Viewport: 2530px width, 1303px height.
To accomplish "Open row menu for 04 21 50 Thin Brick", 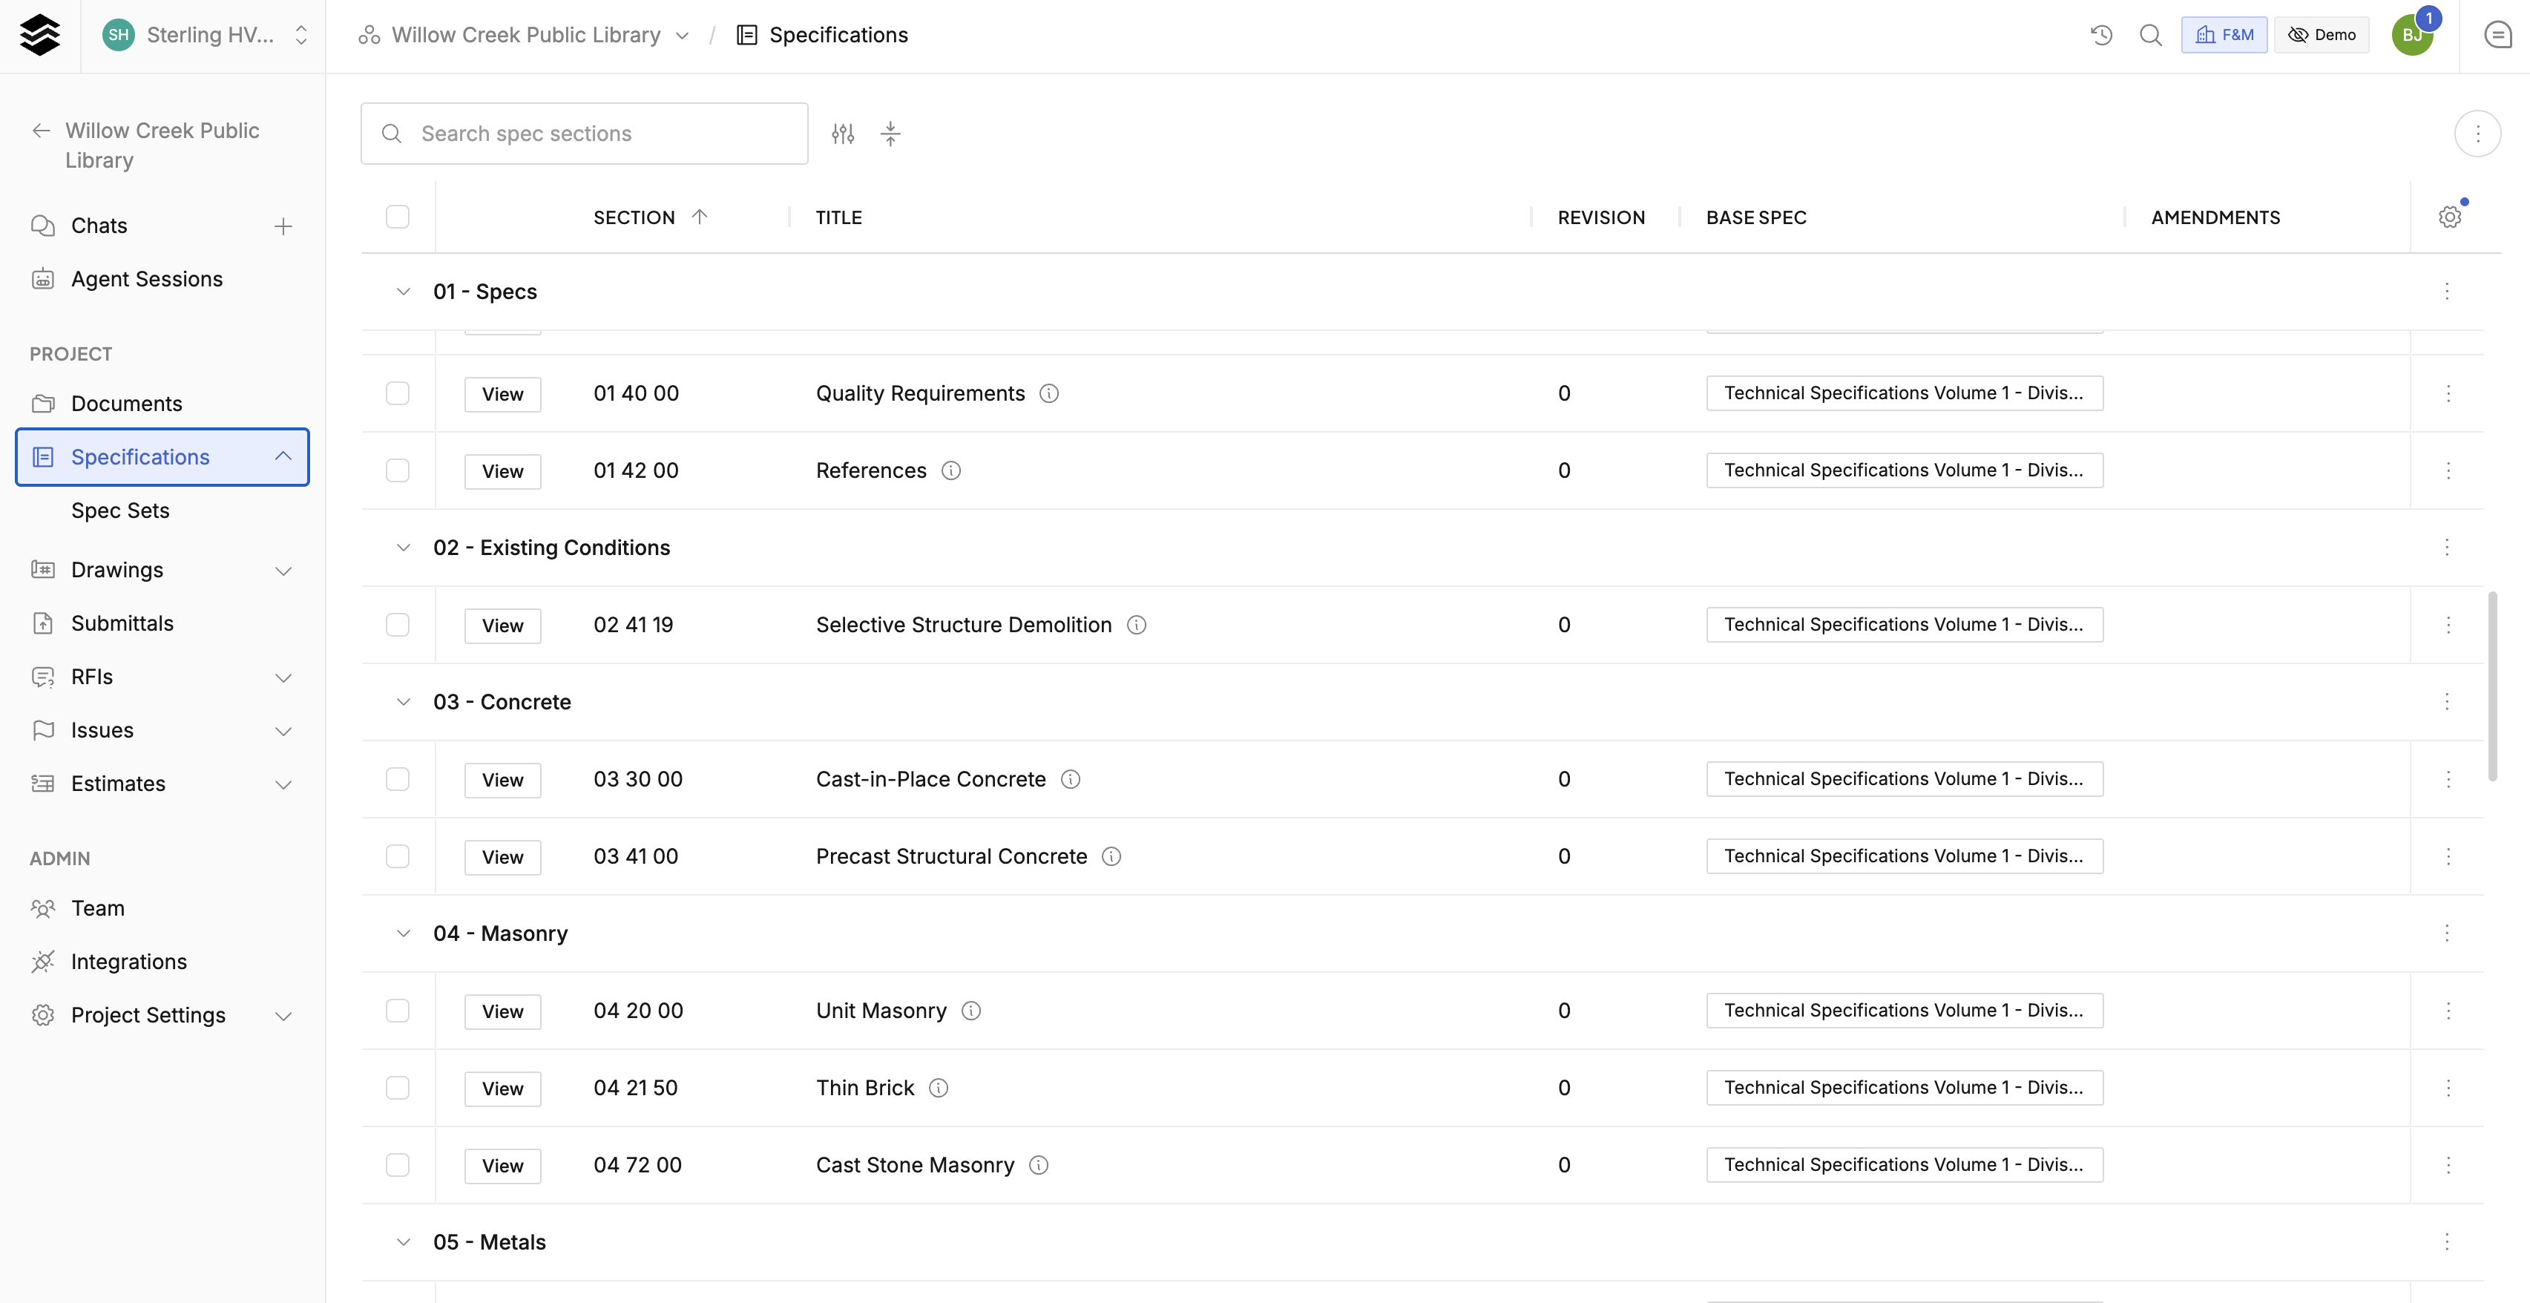I will click(x=2448, y=1088).
